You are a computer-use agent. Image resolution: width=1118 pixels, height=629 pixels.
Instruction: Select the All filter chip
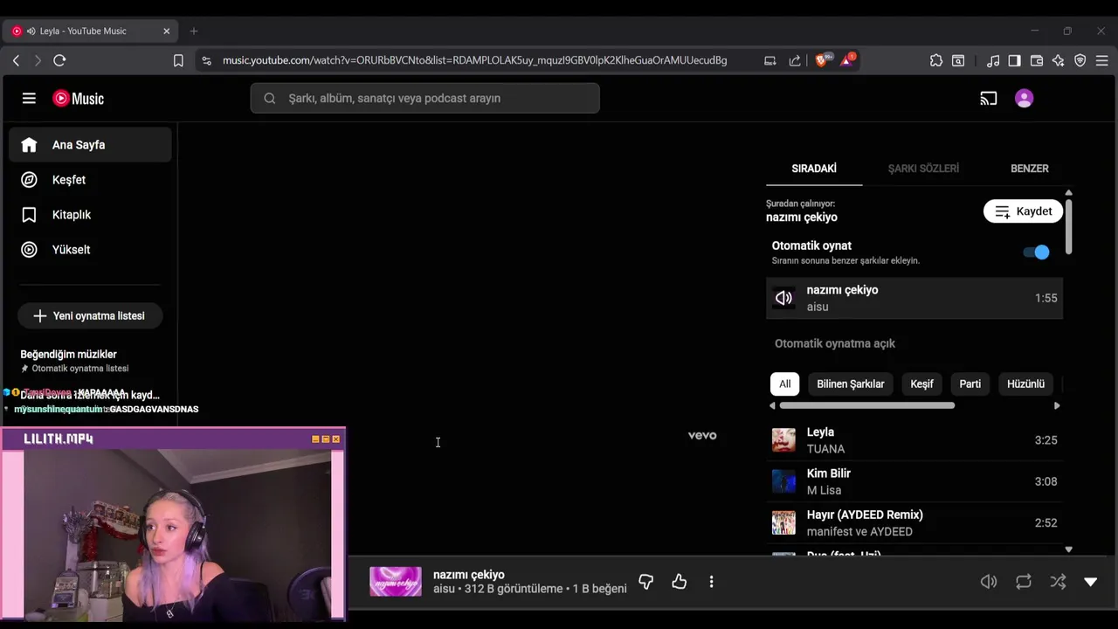click(785, 384)
